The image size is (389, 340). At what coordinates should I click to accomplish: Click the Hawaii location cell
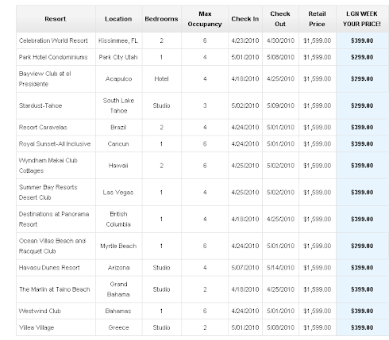(x=118, y=166)
